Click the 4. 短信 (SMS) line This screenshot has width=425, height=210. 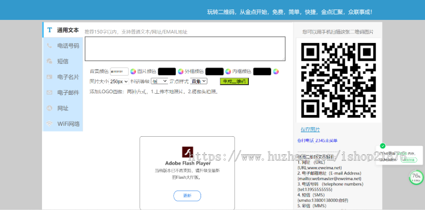click(311, 195)
